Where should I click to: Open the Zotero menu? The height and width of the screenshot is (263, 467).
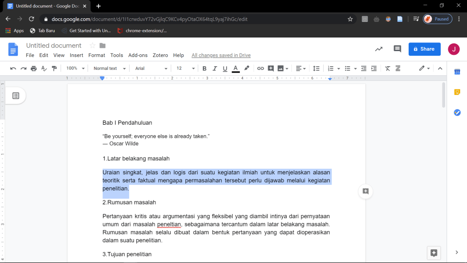click(x=160, y=55)
